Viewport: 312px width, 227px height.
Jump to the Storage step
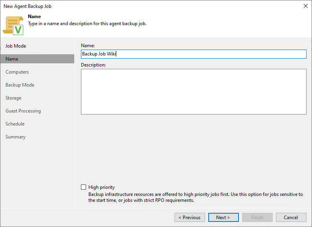click(13, 98)
